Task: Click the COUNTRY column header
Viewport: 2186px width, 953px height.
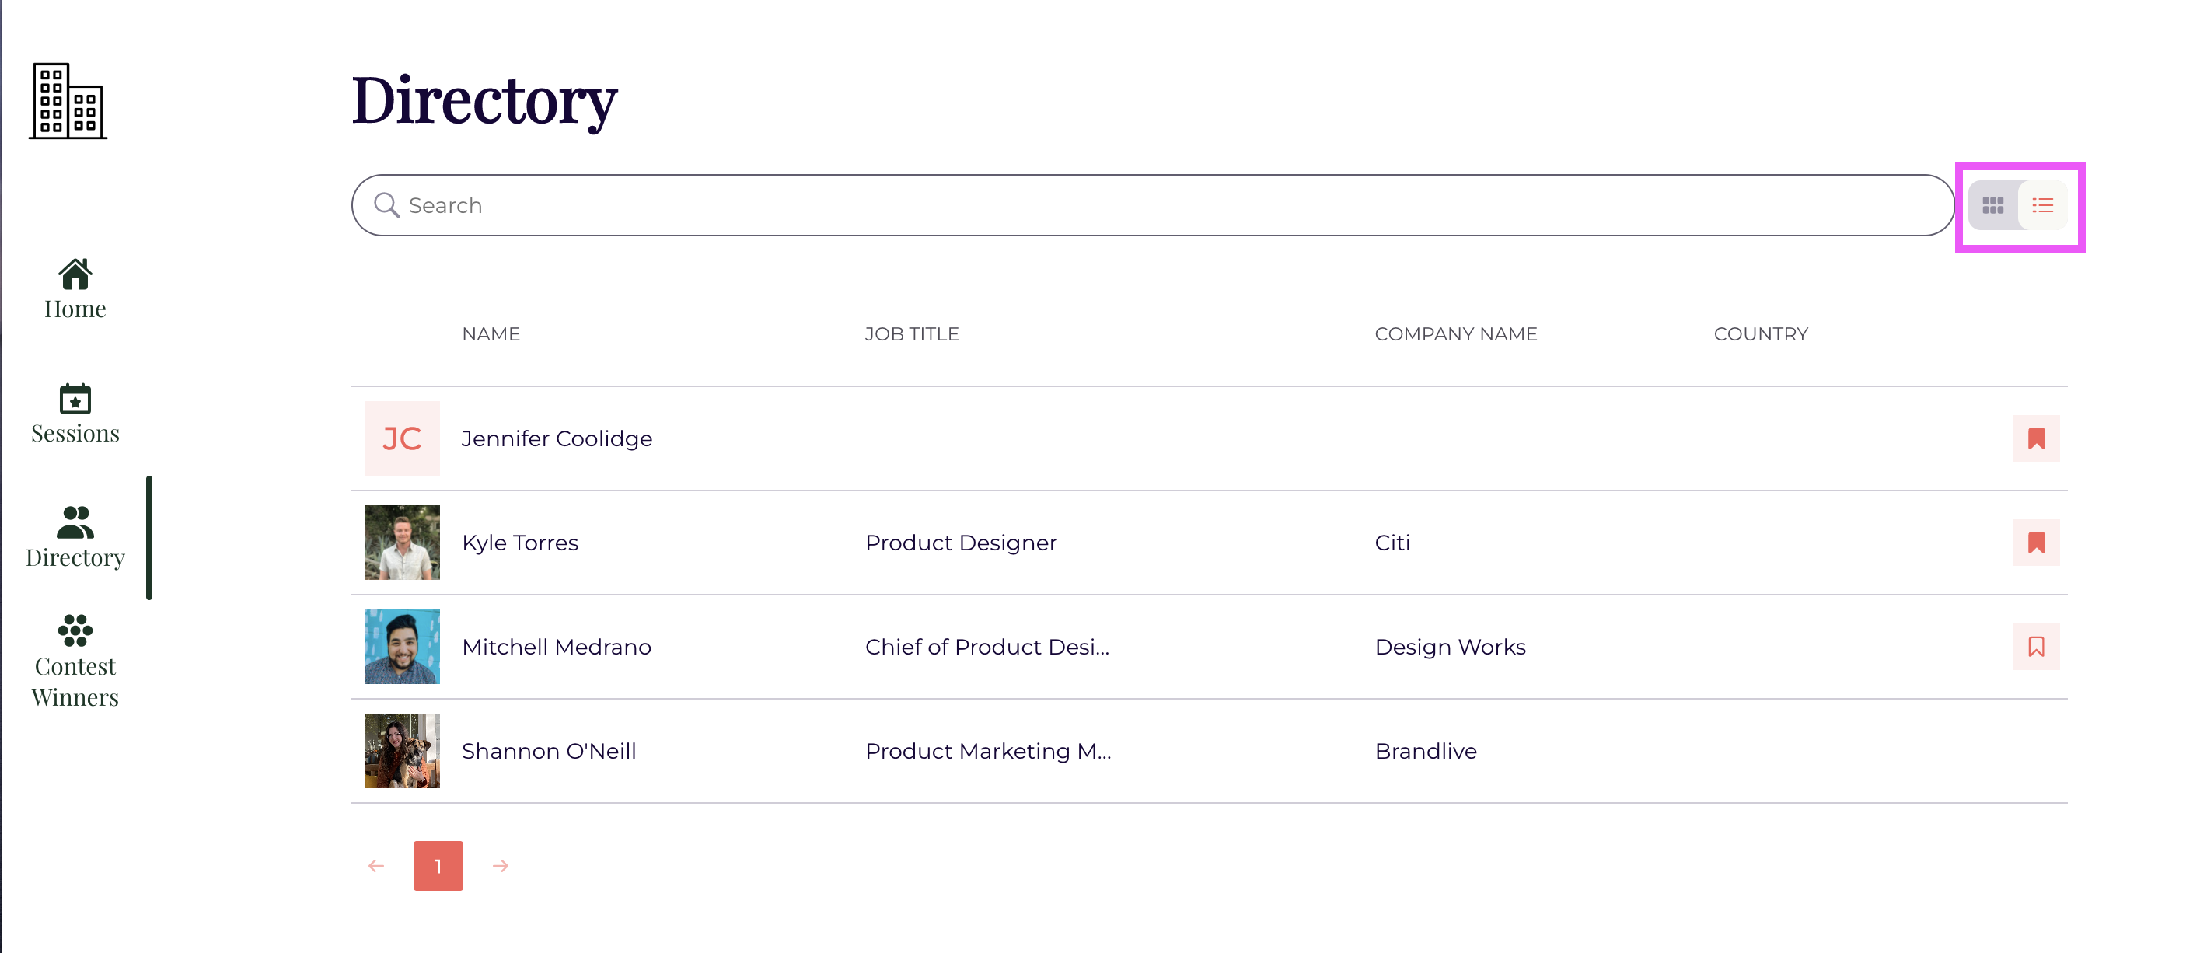Action: [1761, 334]
